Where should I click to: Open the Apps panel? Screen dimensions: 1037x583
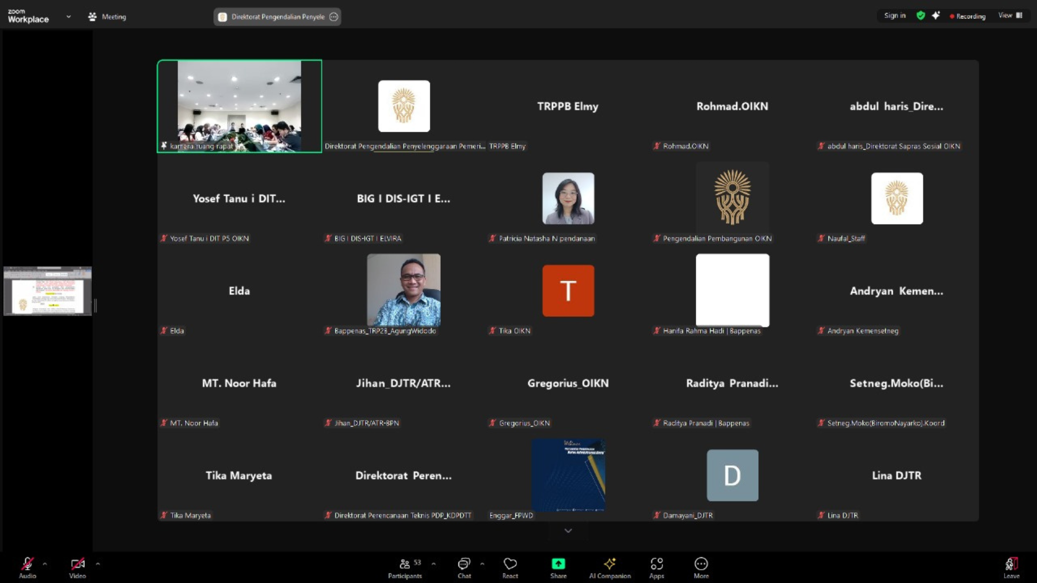click(x=657, y=568)
